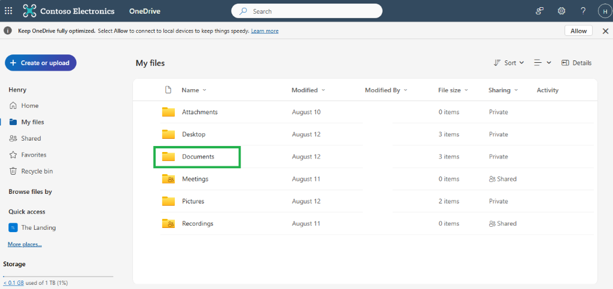
Task: Sort by the Name column header
Action: pyautogui.click(x=194, y=90)
